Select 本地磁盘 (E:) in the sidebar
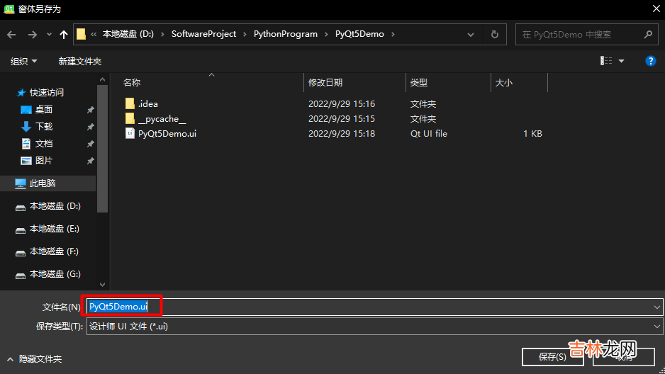Image resolution: width=665 pixels, height=374 pixels. pyautogui.click(x=54, y=229)
